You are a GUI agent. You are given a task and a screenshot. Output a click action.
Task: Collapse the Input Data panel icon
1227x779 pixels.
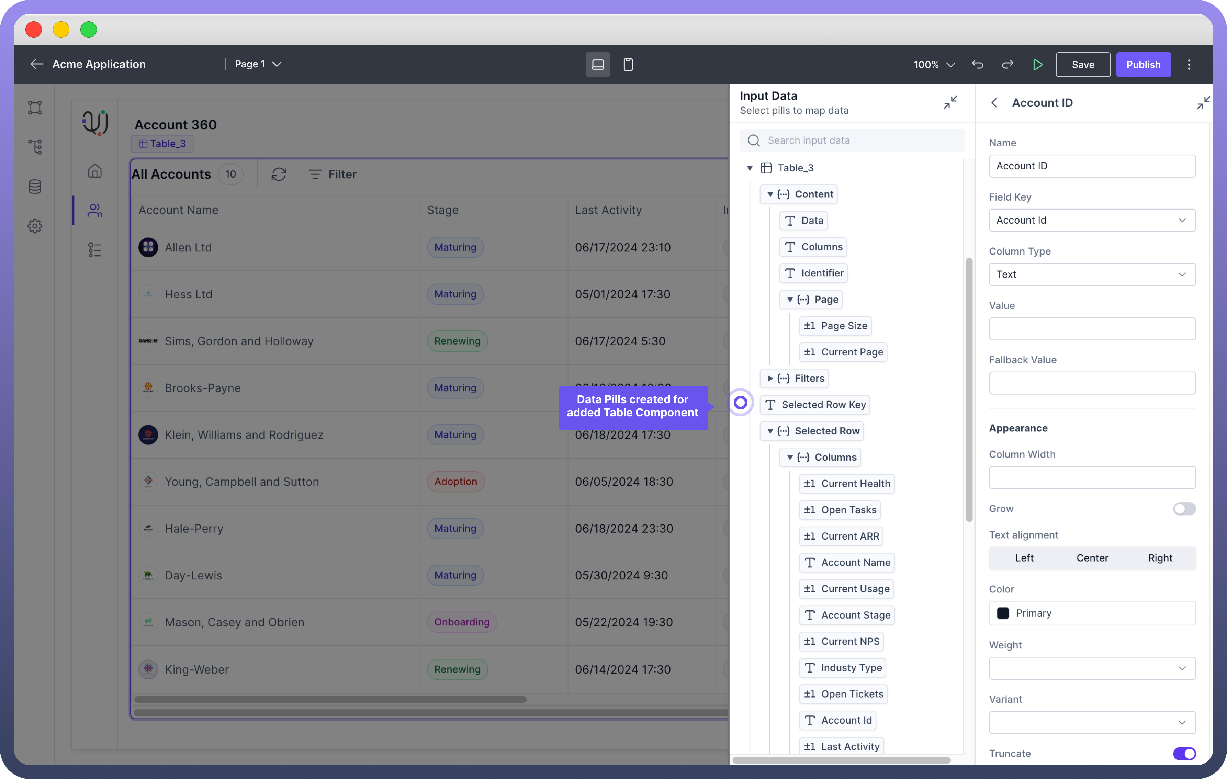(x=950, y=102)
